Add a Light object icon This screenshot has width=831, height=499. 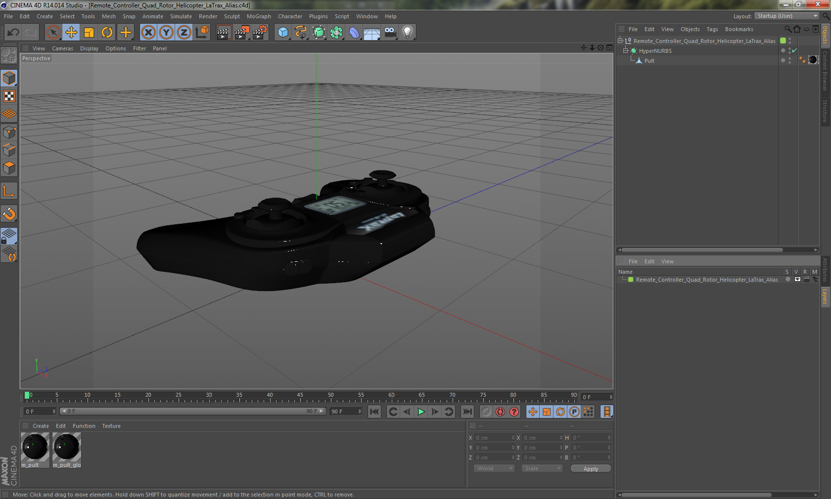click(x=408, y=33)
